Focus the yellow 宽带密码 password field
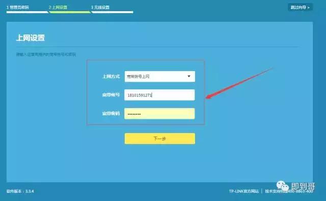 coord(159,114)
